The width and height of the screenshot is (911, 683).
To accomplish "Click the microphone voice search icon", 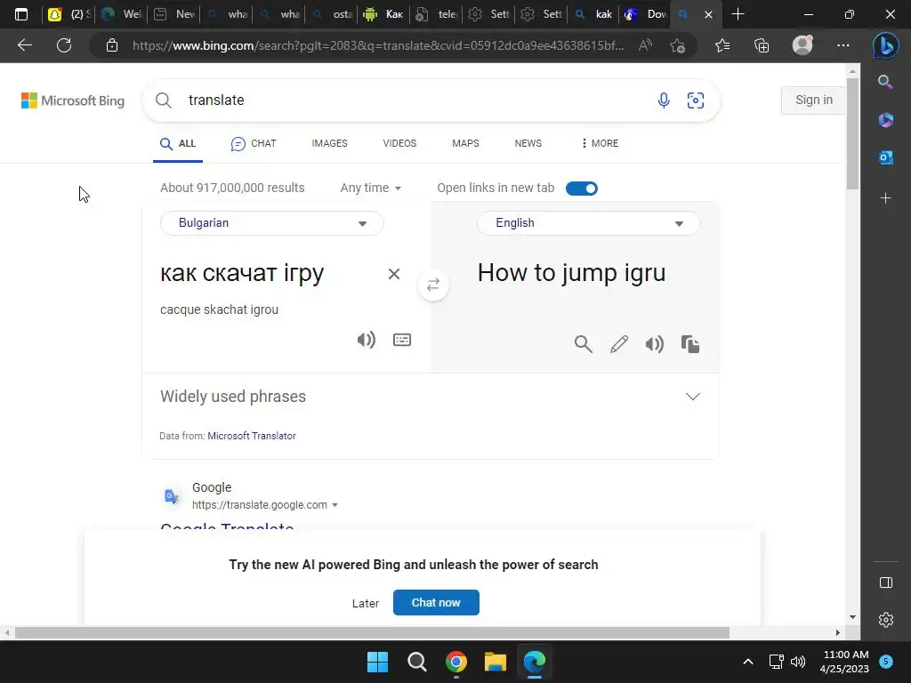I will 664,100.
